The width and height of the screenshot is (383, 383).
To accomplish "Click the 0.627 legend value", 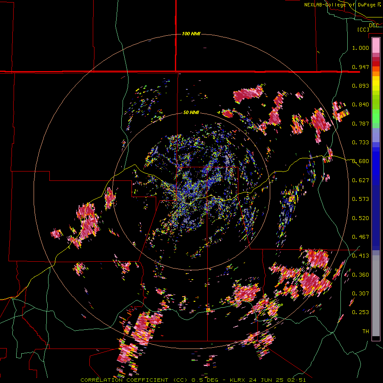I will click(360, 180).
